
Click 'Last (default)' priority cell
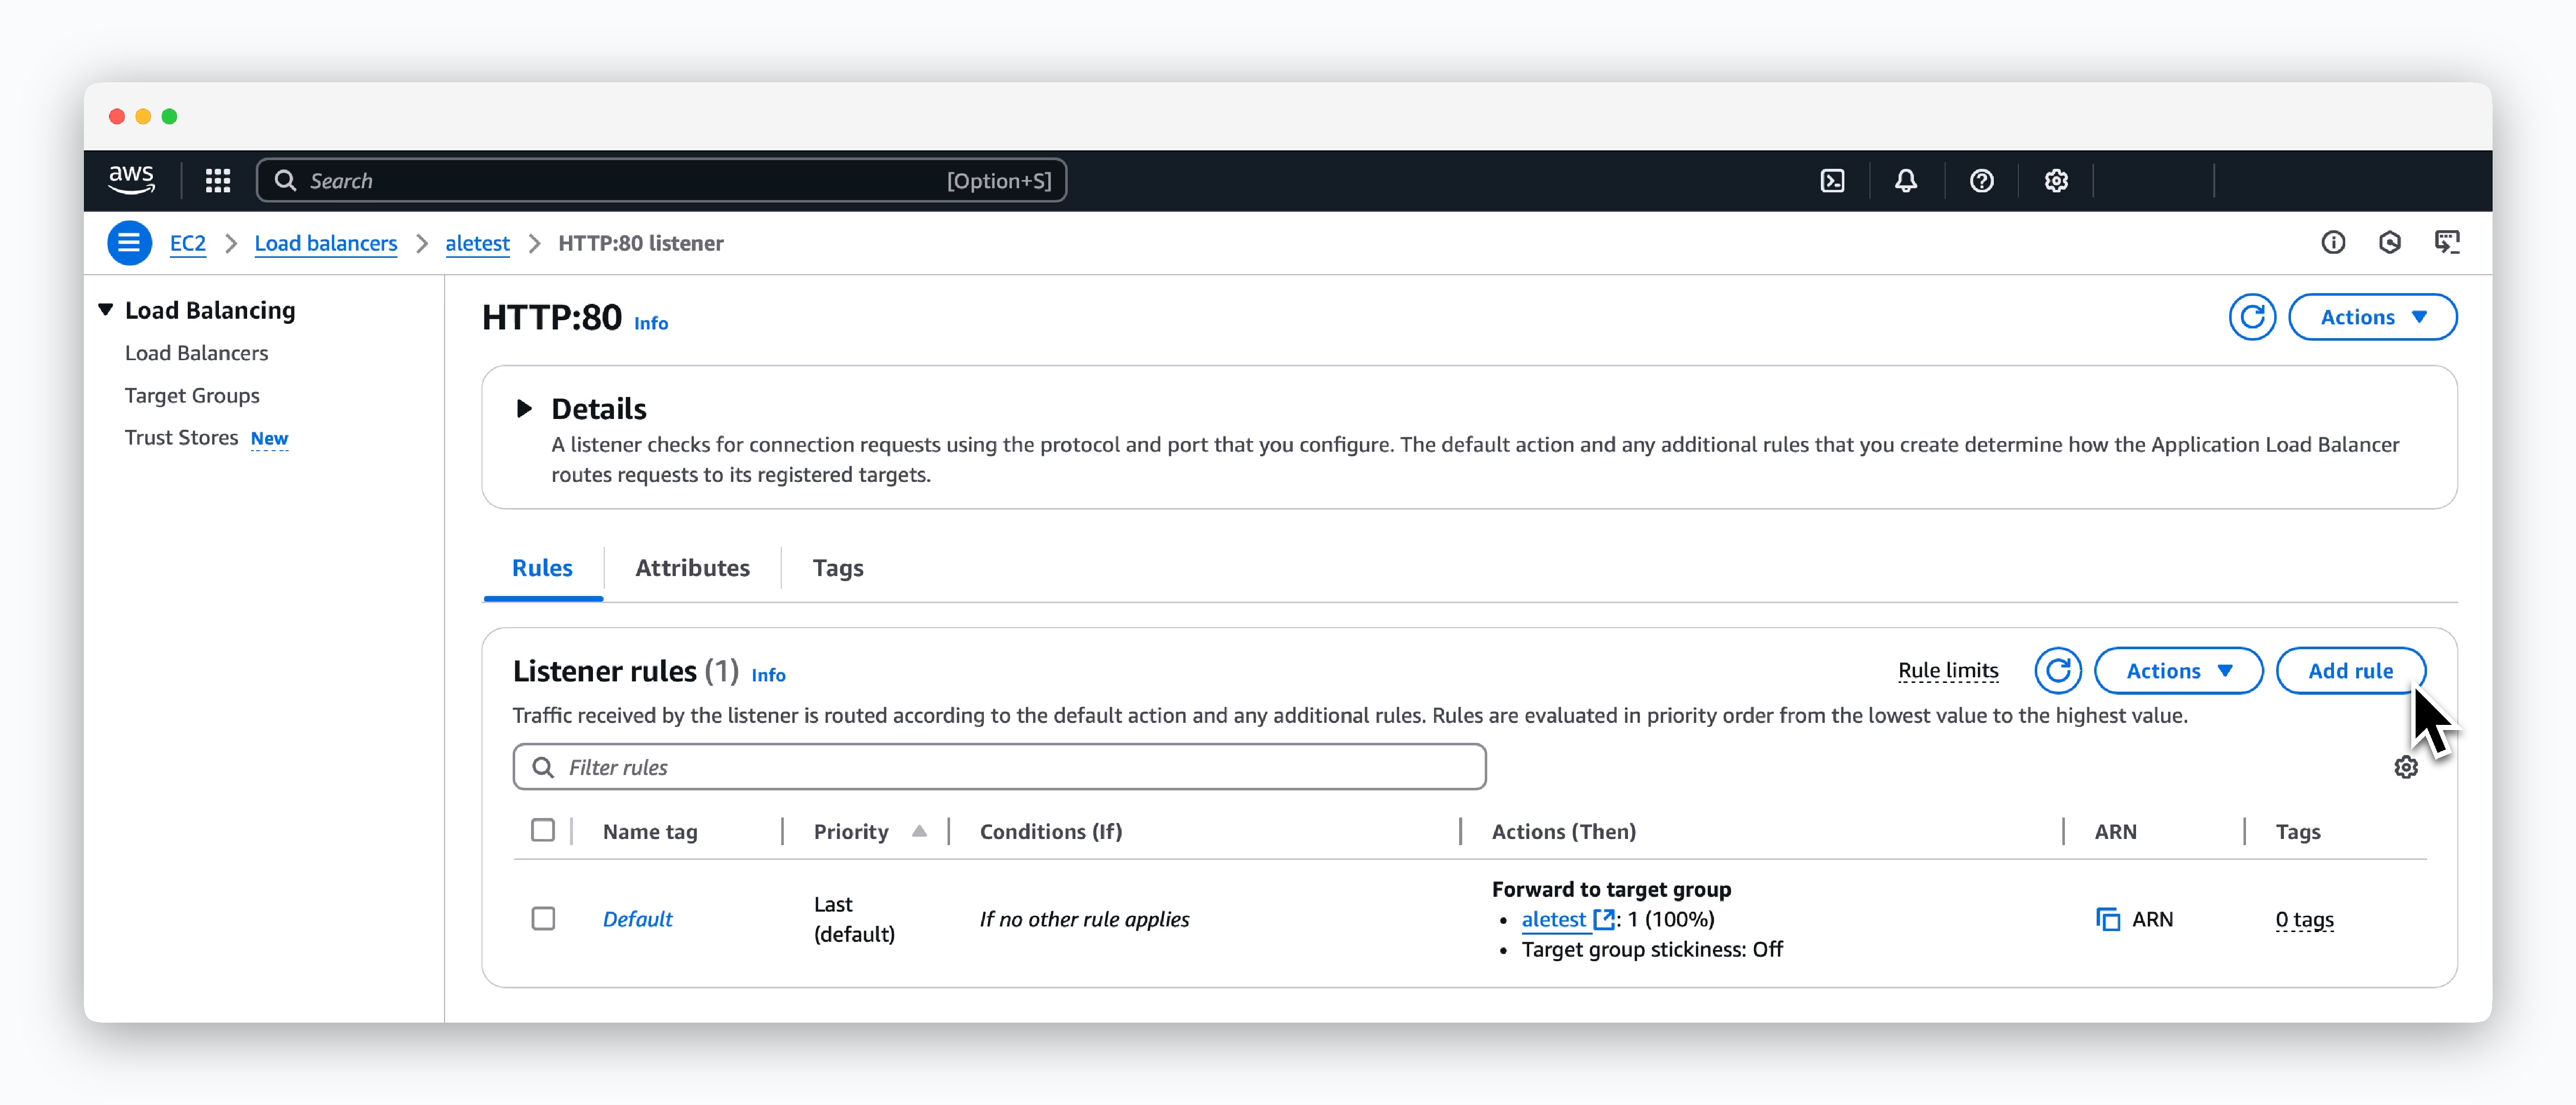854,919
